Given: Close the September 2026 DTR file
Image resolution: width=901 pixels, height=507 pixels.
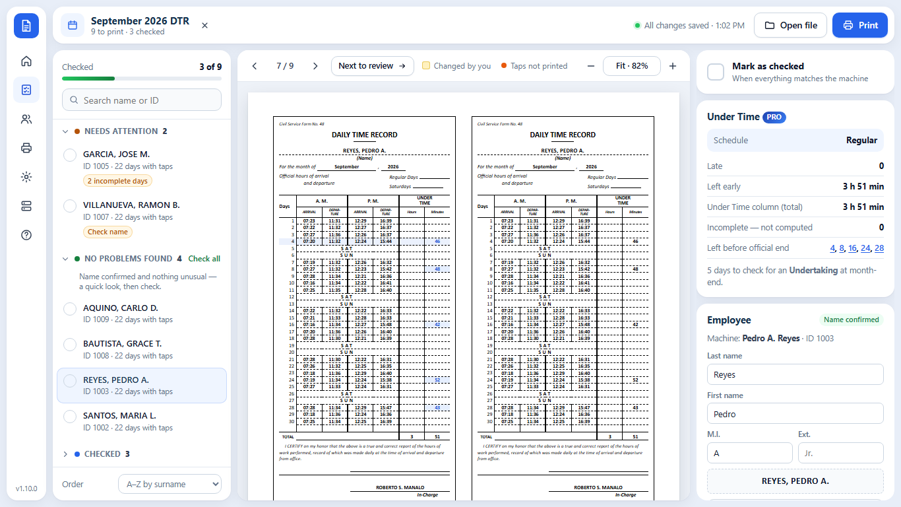Looking at the screenshot, I should pyautogui.click(x=204, y=26).
